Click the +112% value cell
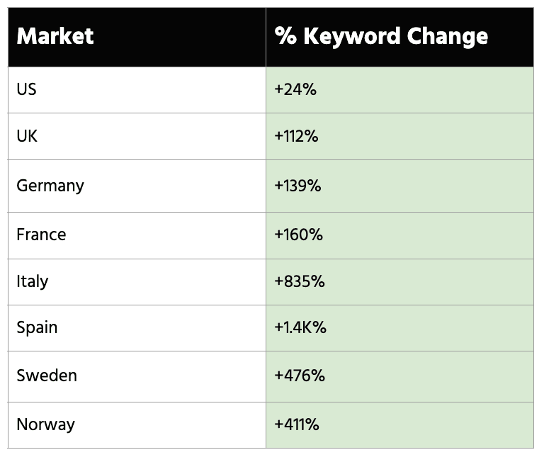The image size is (544, 462). 399,137
